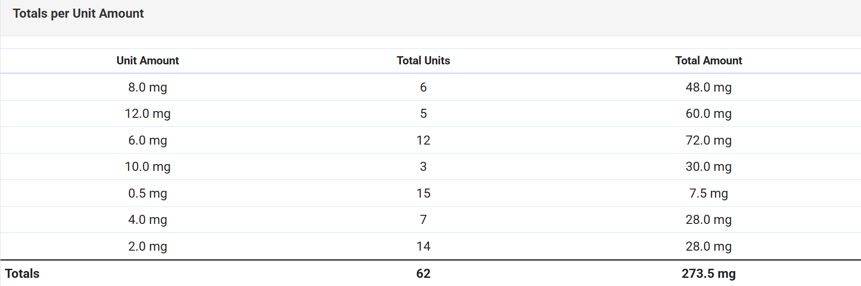This screenshot has height=286, width=861.
Task: Click the Total Units column header
Action: (x=423, y=61)
